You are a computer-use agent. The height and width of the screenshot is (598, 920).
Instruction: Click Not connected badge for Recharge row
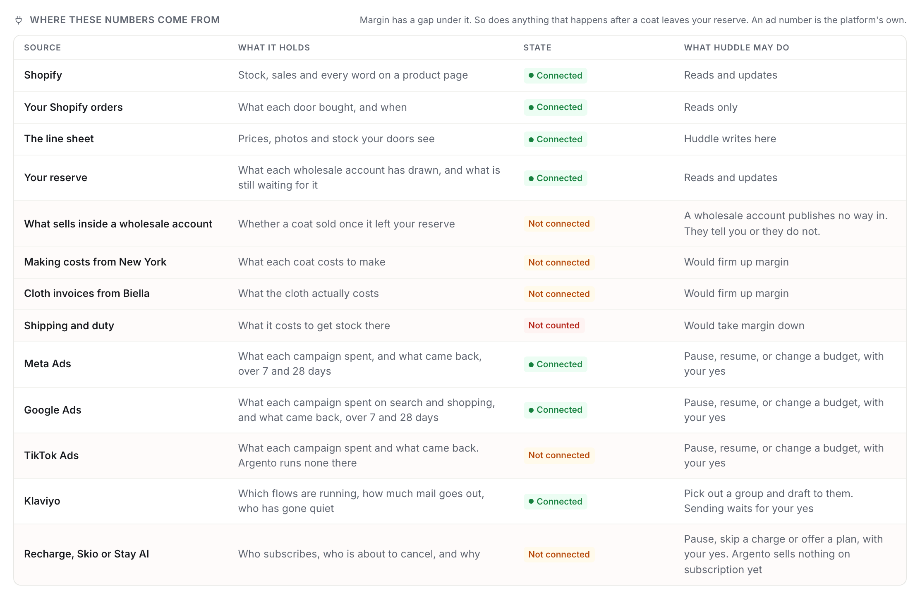point(559,555)
